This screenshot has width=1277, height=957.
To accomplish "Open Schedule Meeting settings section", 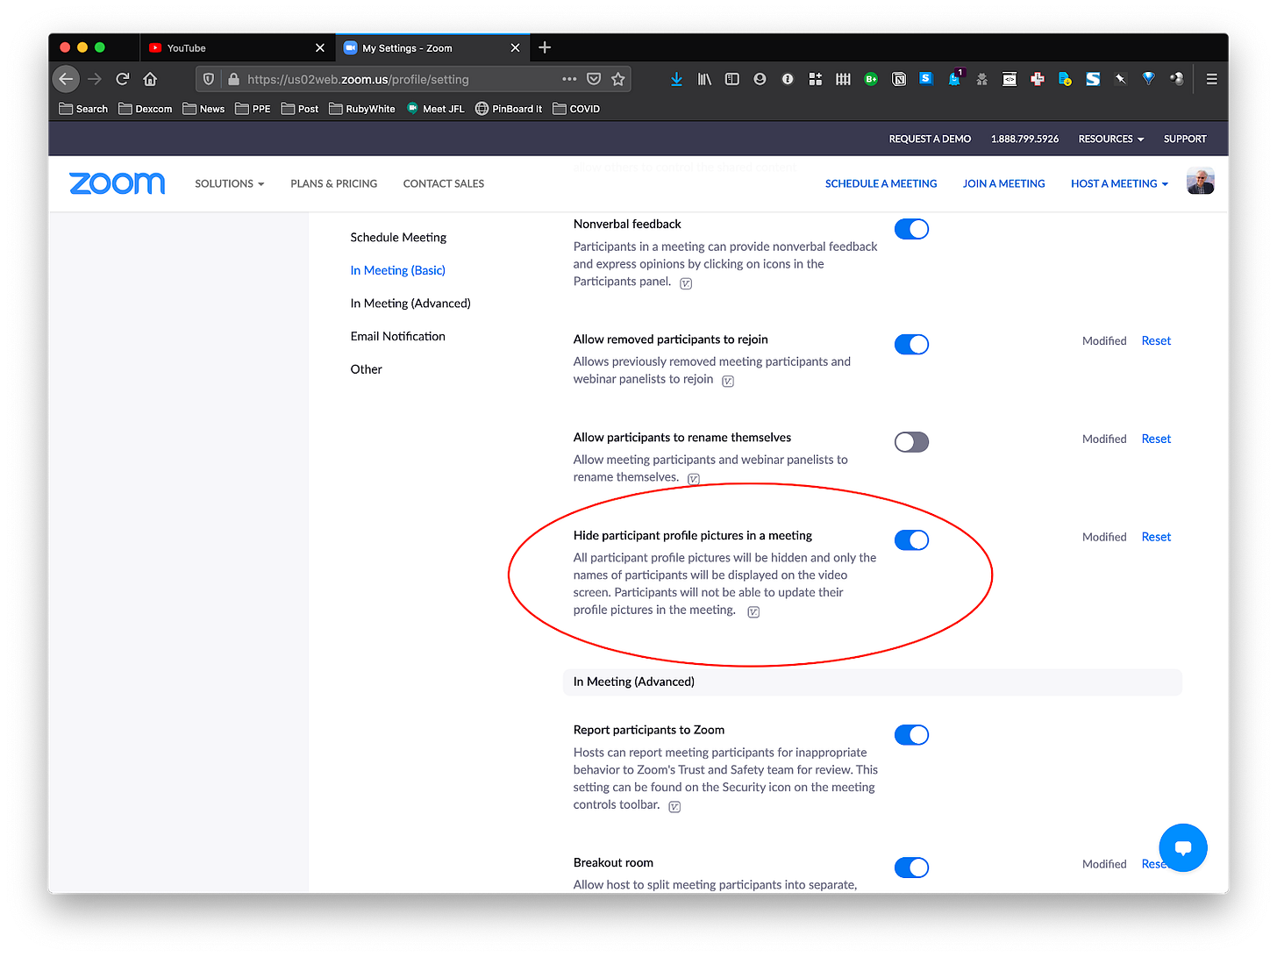I will click(x=398, y=238).
